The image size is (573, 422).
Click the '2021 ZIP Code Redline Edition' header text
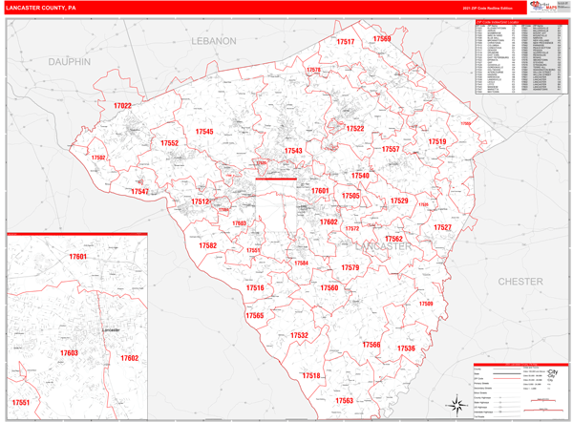487,8
